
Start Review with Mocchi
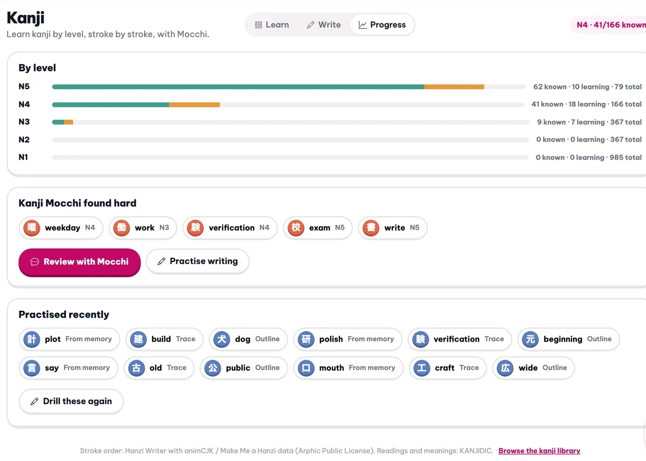coord(79,262)
